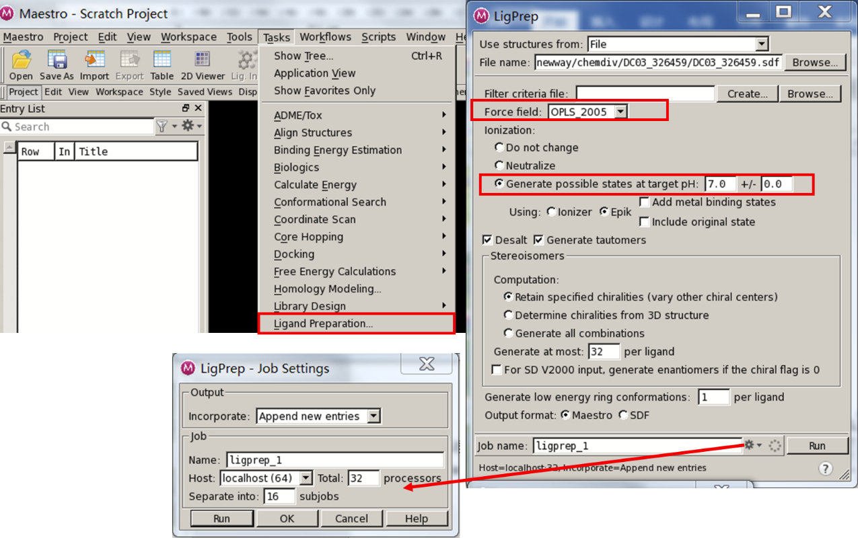Click the Separate into subjobs field
858x538 pixels.
click(279, 496)
